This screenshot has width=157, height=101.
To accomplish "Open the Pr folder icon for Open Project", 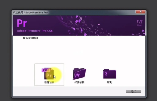I will [80, 74].
